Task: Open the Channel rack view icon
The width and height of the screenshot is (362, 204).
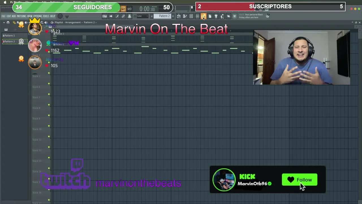Action: (191, 16)
